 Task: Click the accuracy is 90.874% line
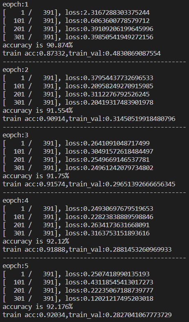pyautogui.click(x=38, y=45)
